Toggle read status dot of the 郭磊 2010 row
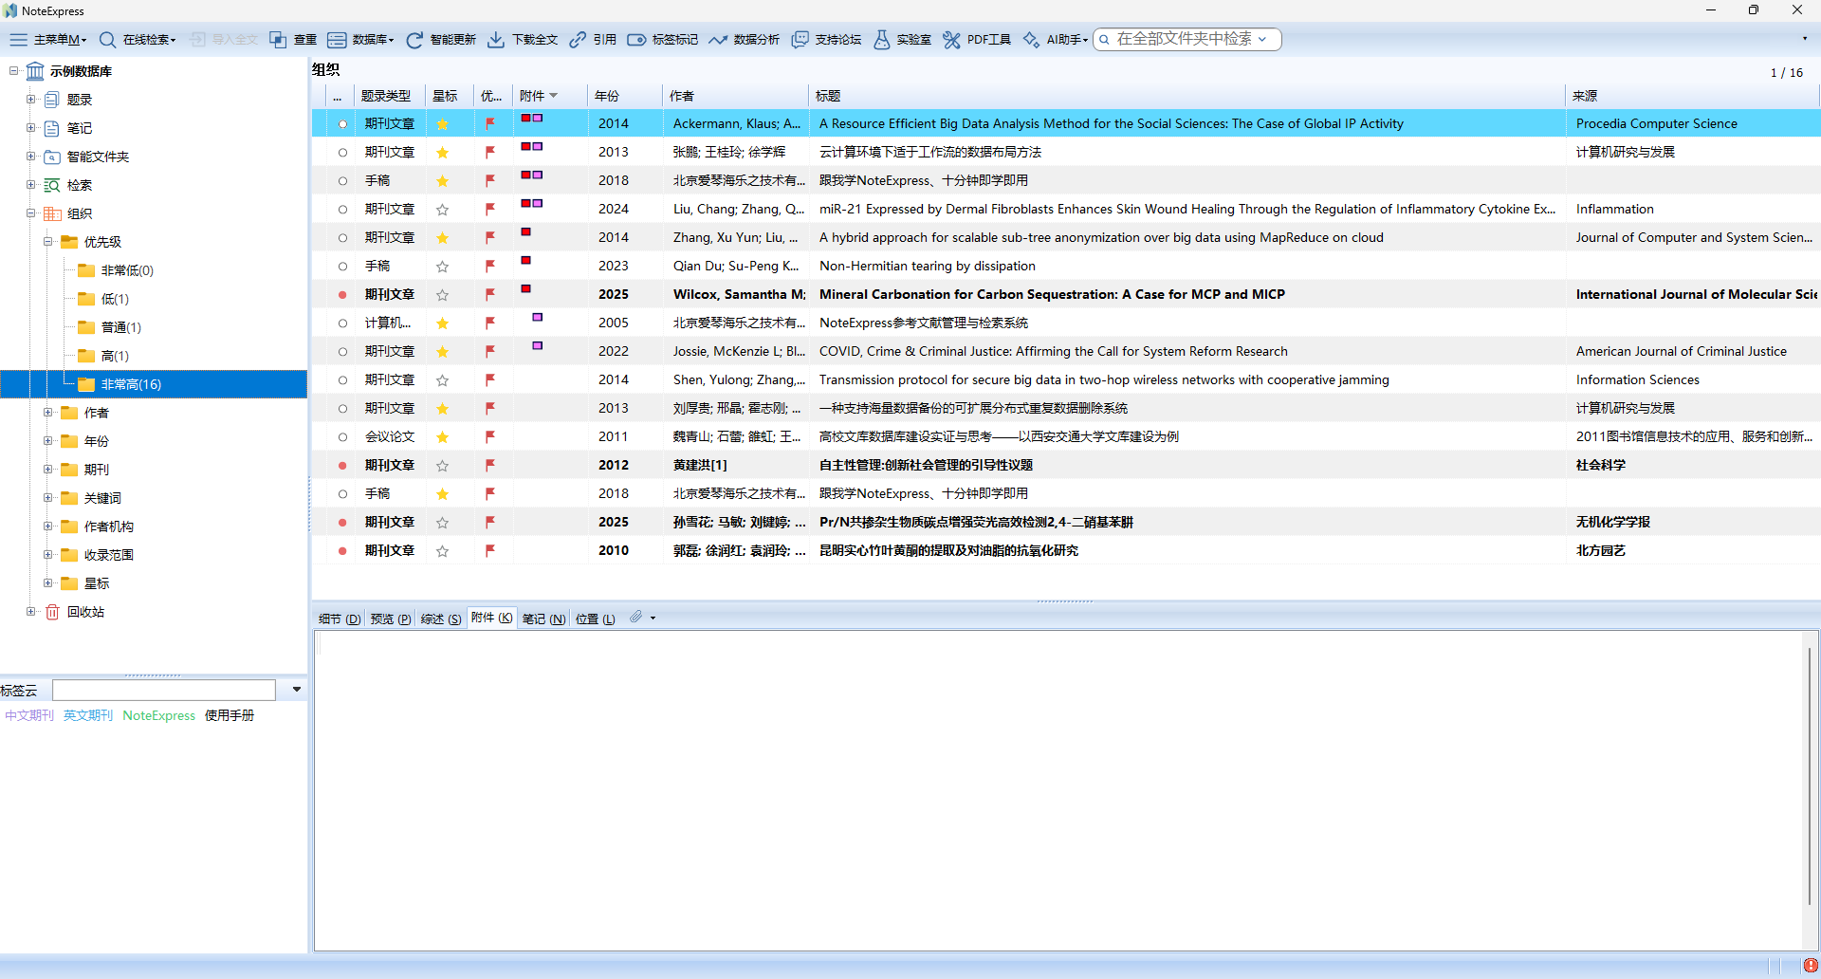 click(x=342, y=550)
